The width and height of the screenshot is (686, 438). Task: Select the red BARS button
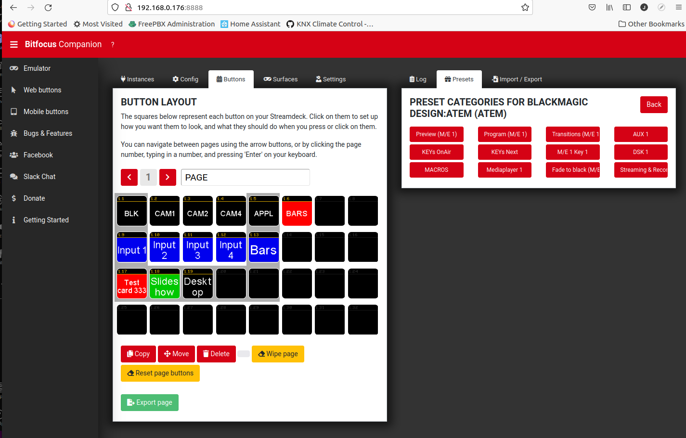click(297, 211)
